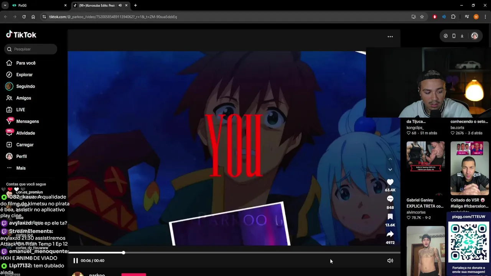Bookmark the video to favorites
Image resolution: width=491 pixels, height=276 pixels.
point(390,217)
